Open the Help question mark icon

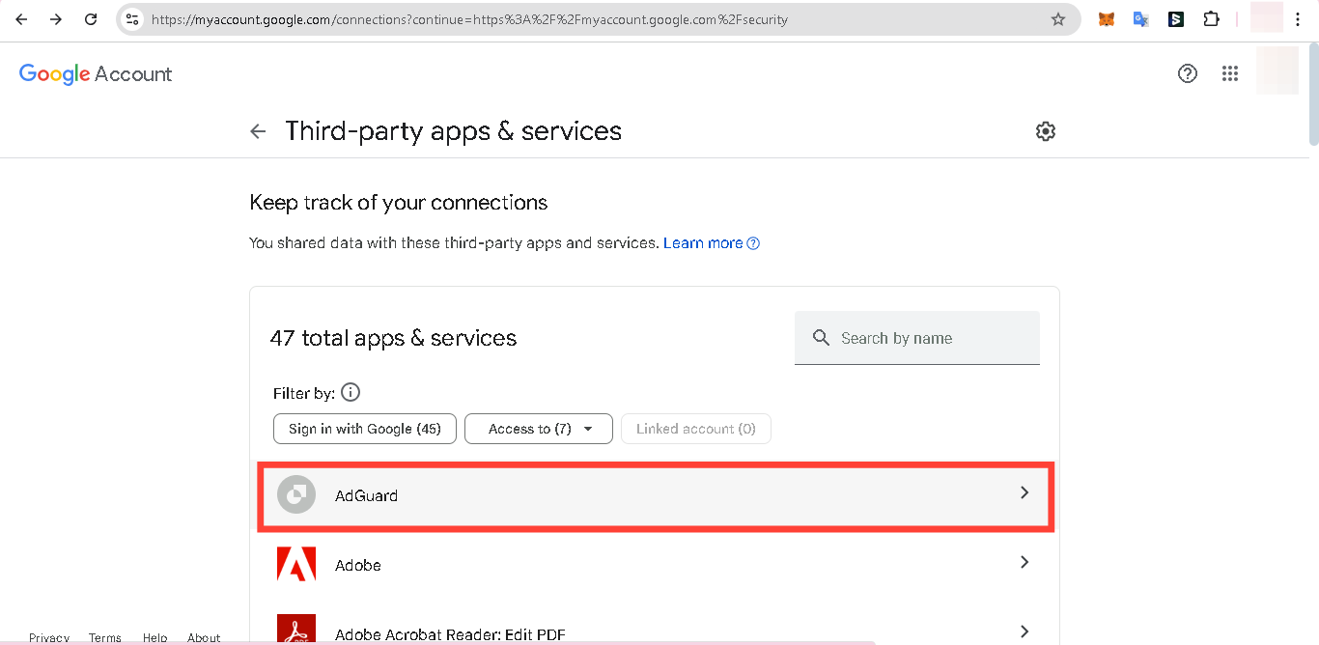point(1188,73)
